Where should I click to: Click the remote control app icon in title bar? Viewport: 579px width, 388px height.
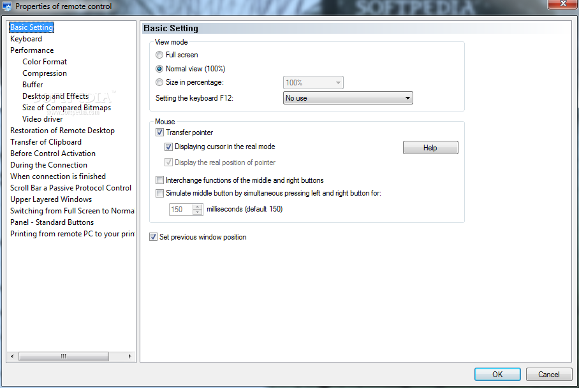pyautogui.click(x=6, y=6)
